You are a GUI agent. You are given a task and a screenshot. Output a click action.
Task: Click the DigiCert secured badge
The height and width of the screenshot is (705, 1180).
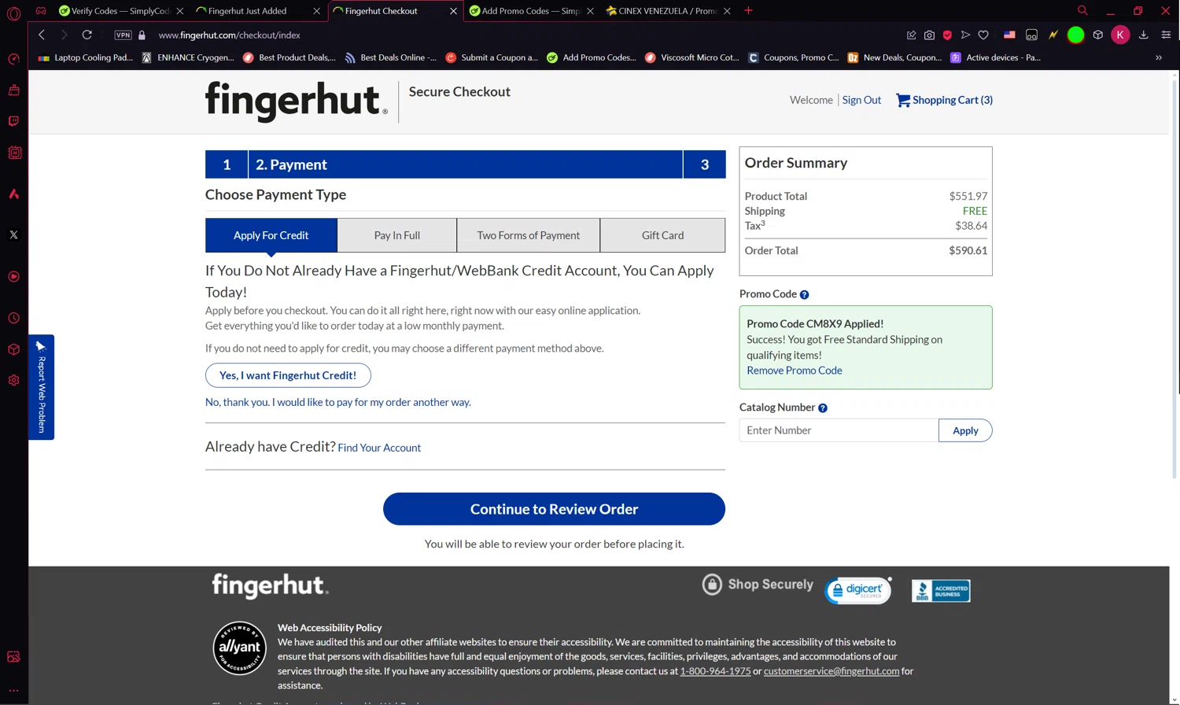tap(858, 590)
